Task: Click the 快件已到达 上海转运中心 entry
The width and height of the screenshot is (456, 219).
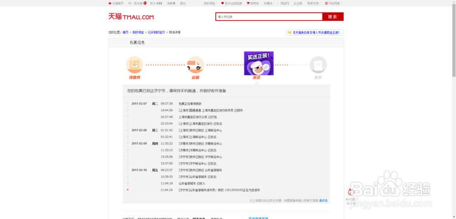Action: (x=200, y=130)
